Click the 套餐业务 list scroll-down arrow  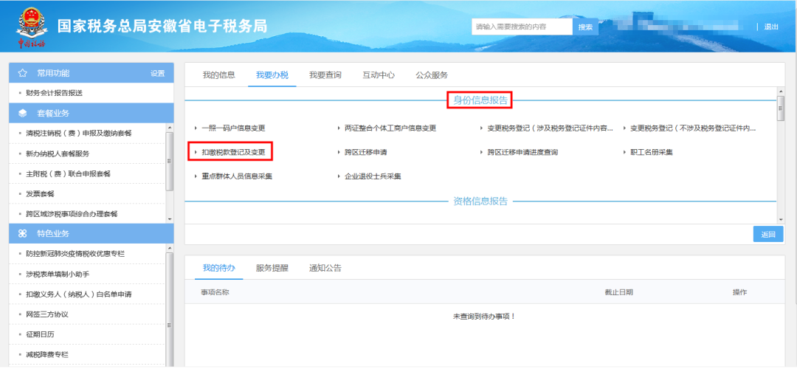[170, 219]
